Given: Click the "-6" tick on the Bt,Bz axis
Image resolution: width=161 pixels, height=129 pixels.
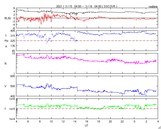Looking at the screenshot, I should click(x=14, y=28).
